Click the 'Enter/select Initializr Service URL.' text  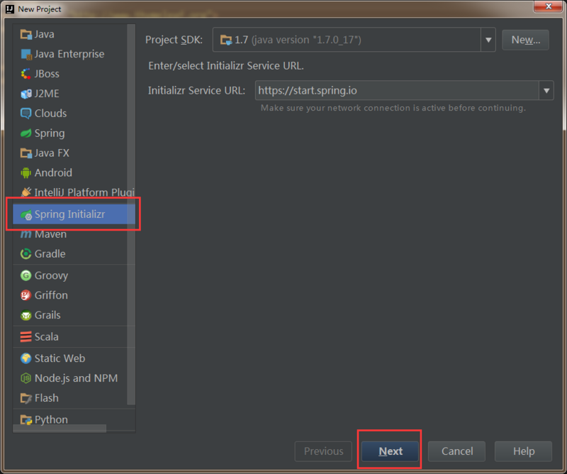point(226,66)
